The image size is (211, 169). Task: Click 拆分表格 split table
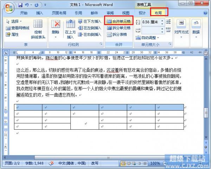click(x=117, y=34)
